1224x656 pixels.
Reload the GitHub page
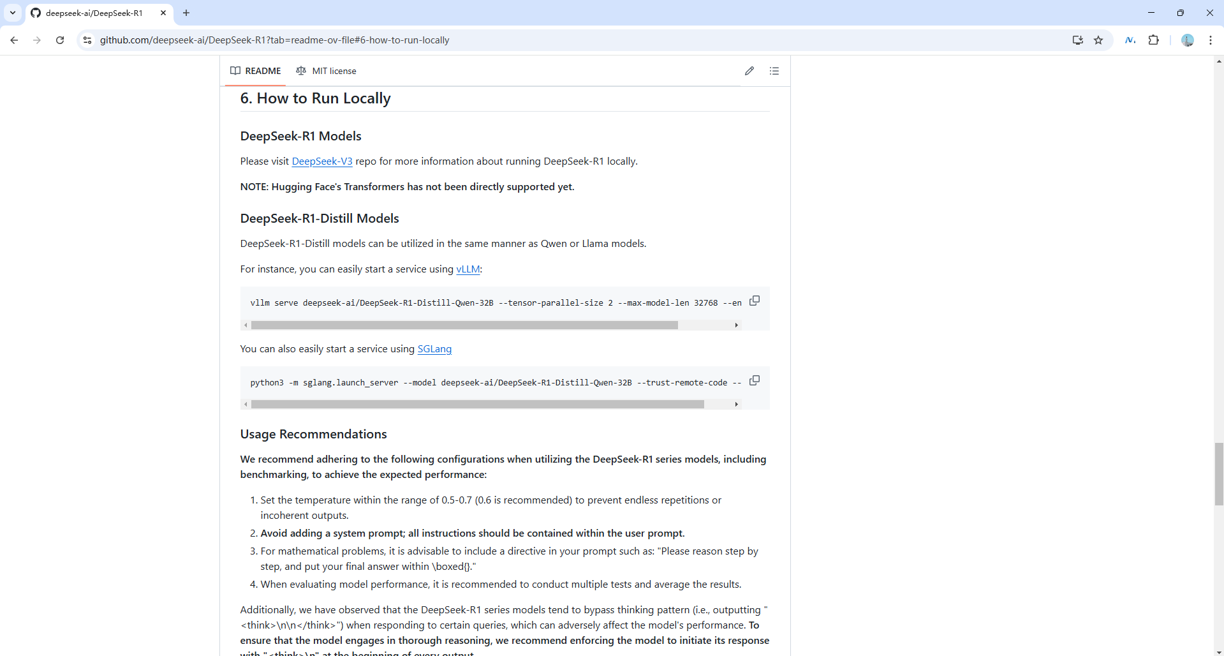(60, 40)
